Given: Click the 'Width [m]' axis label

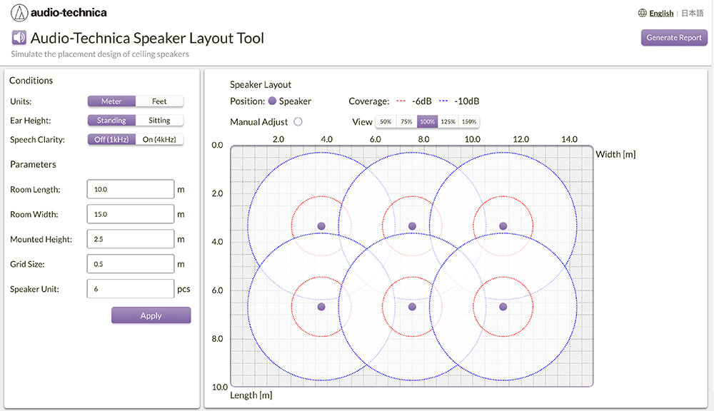Looking at the screenshot, I should click(x=615, y=154).
